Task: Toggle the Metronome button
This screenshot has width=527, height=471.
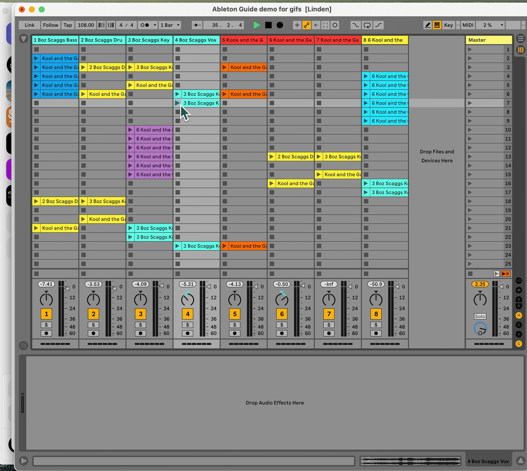Action: point(145,25)
